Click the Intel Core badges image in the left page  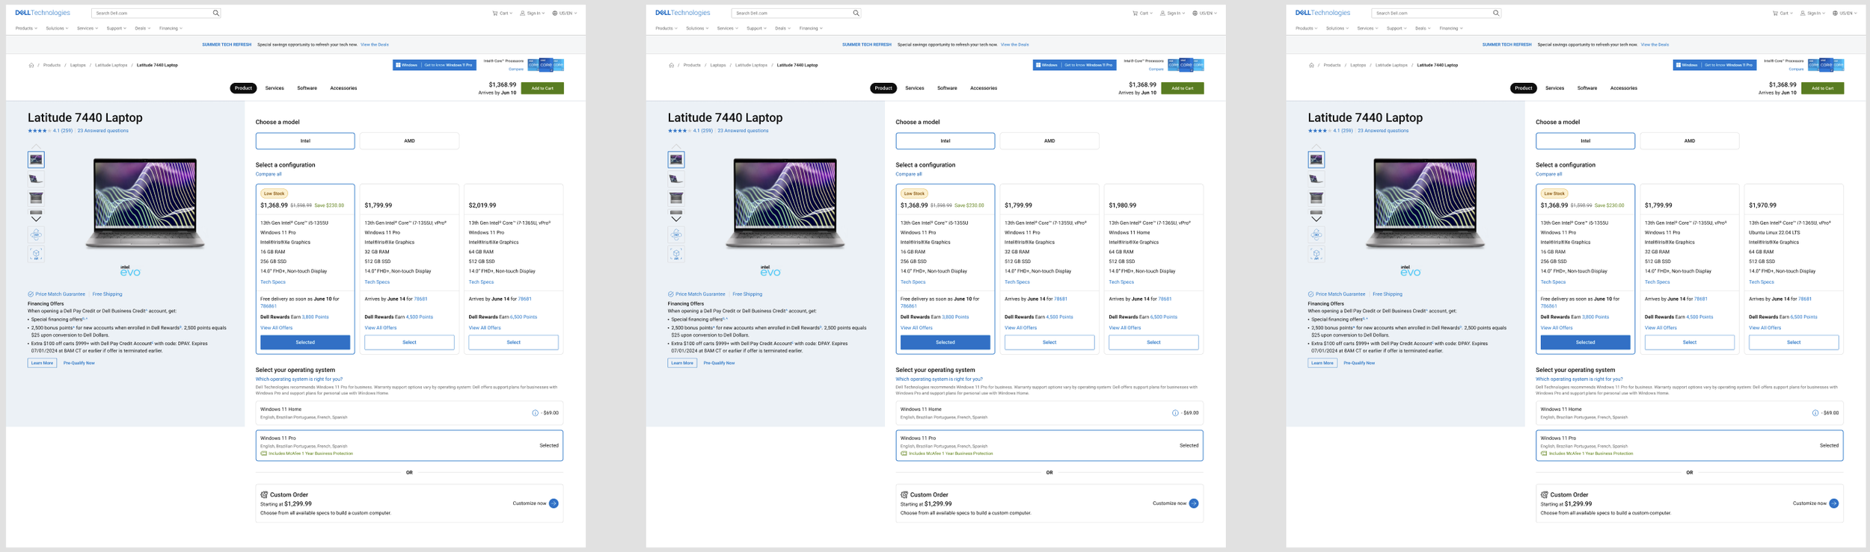click(x=546, y=65)
